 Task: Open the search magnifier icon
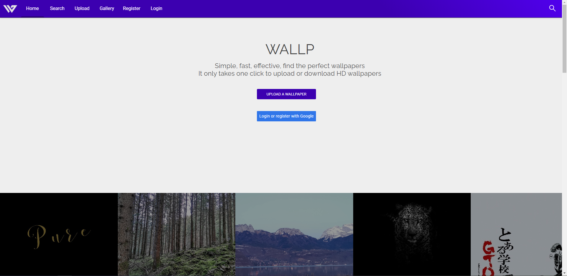(x=552, y=8)
